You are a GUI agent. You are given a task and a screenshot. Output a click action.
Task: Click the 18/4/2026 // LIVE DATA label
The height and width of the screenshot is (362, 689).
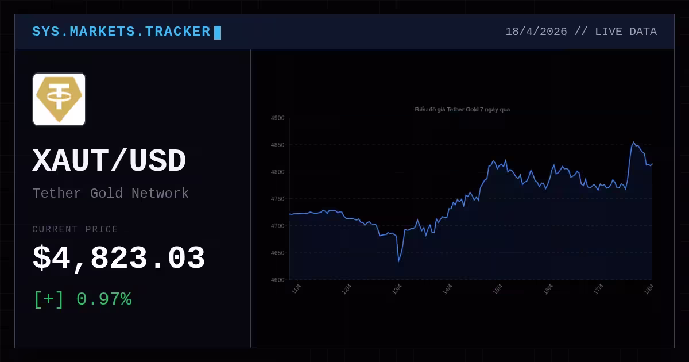(580, 32)
